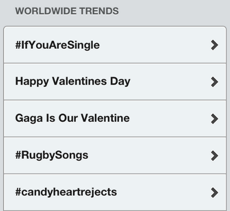Select the #RugbySongs trend row

click(x=115, y=156)
